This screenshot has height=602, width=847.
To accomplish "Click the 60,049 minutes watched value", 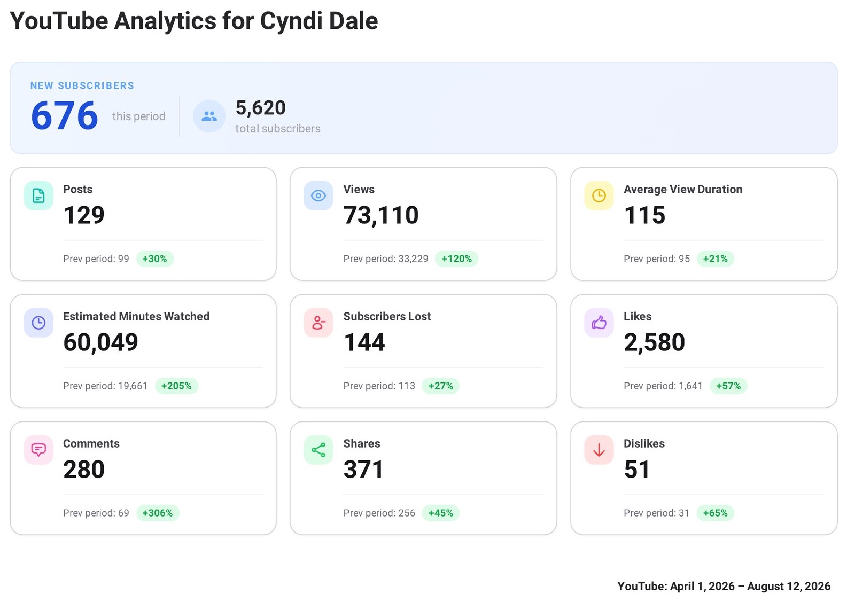I will pyautogui.click(x=100, y=342).
